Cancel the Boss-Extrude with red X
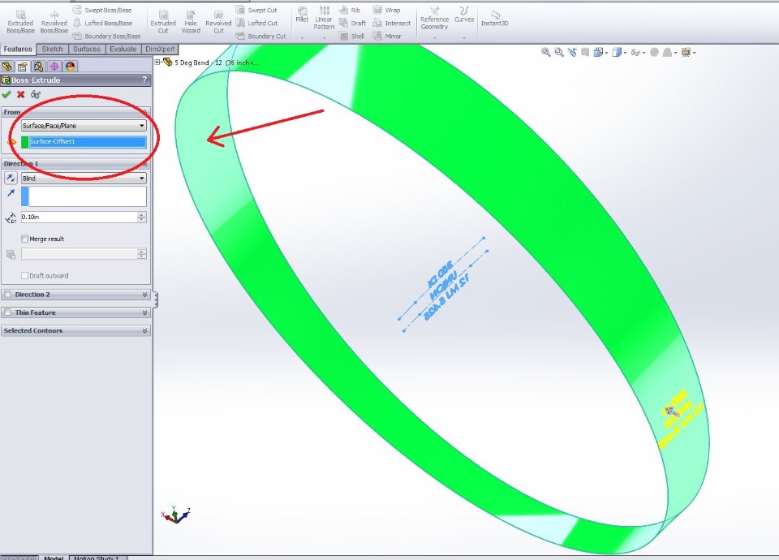 coord(21,94)
